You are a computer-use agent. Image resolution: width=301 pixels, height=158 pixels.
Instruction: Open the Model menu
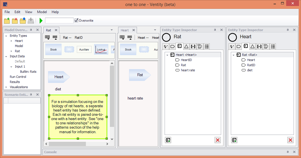(x=42, y=12)
